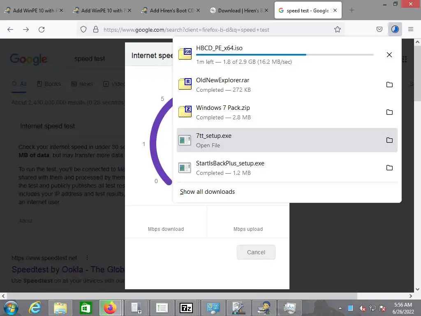Viewport: 421px width, 316px height.
Task: Open the Firefox hamburger menu
Action: pos(411,29)
